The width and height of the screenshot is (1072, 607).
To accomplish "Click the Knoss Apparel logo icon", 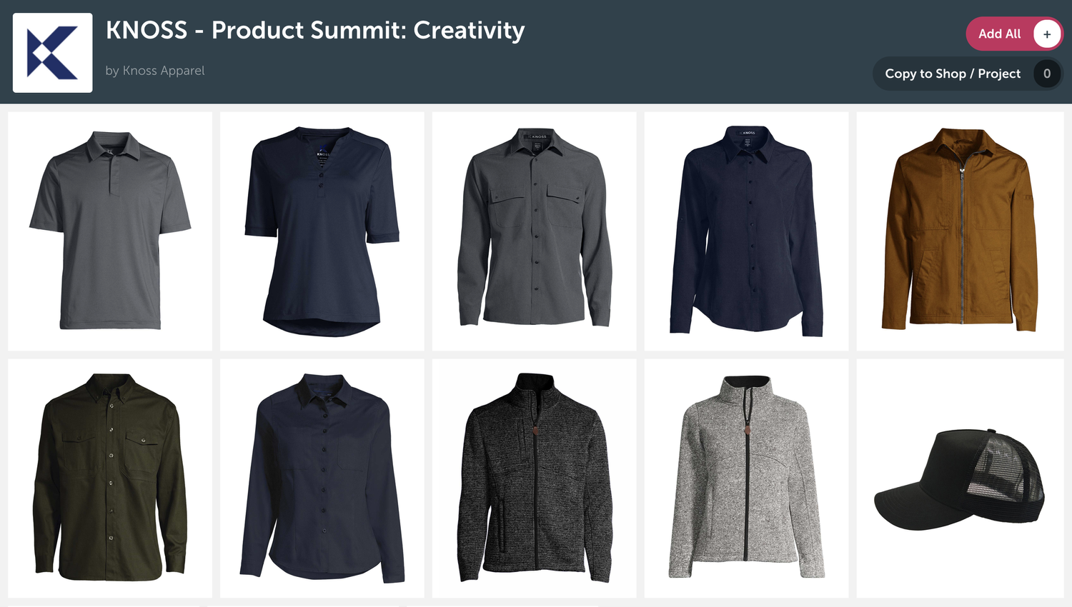I will pyautogui.click(x=52, y=53).
